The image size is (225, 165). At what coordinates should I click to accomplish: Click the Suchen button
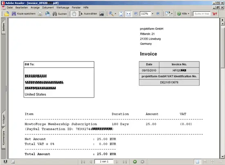tap(60, 14)
